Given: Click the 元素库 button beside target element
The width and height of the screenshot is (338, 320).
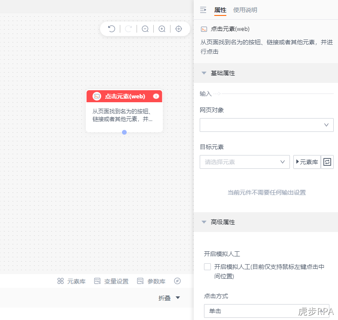Looking at the screenshot, I should tap(307, 162).
